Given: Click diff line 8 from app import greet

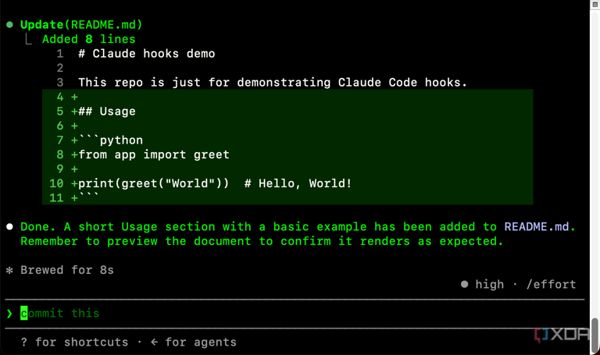Looking at the screenshot, I should click(287, 154).
